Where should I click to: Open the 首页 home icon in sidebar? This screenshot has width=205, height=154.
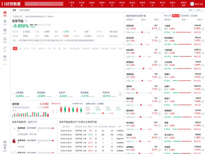5,13
